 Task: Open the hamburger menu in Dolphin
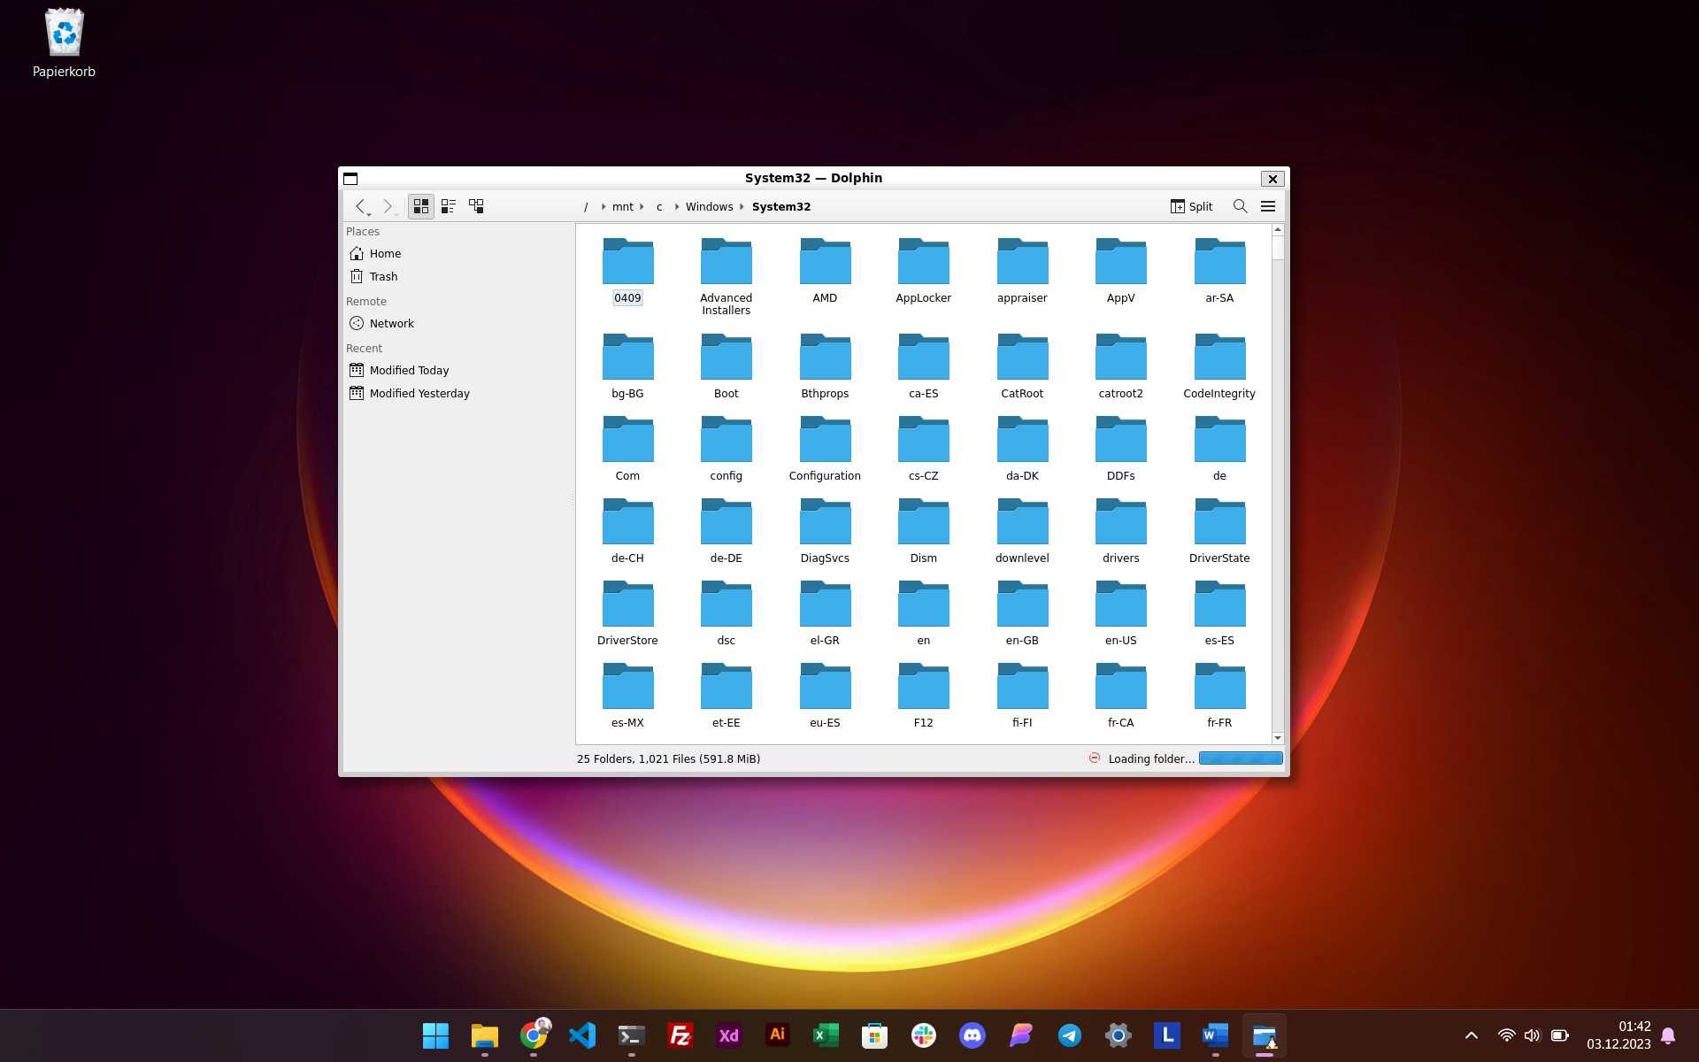[1268, 206]
